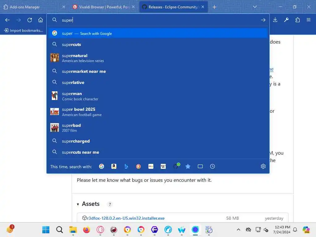Open a new tab with plus button
The image size is (316, 237).
[214, 7]
